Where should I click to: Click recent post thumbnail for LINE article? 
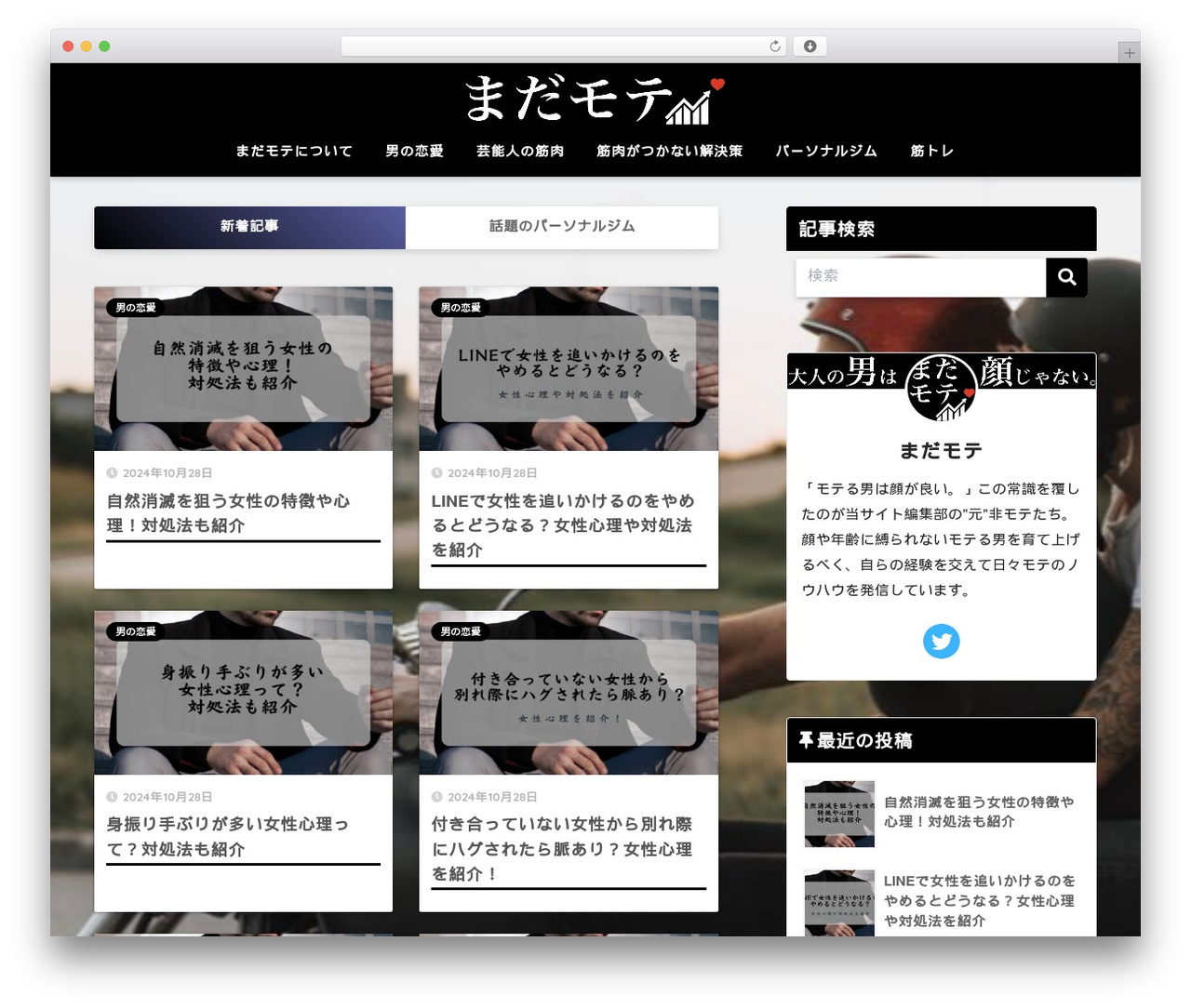[x=839, y=903]
